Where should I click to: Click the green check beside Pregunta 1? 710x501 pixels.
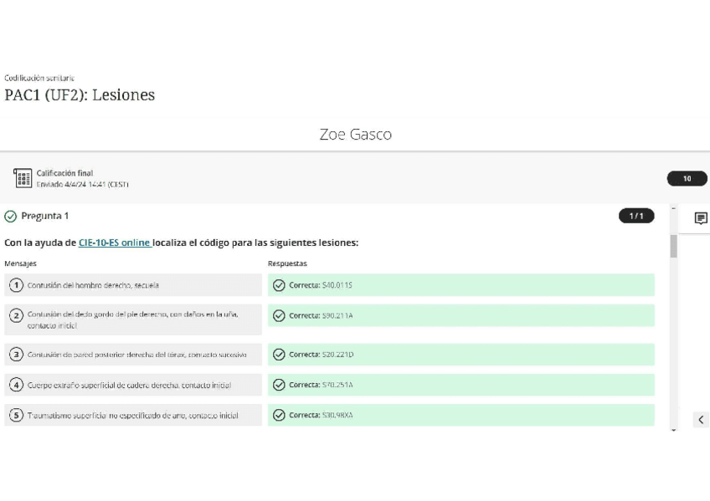[11, 216]
